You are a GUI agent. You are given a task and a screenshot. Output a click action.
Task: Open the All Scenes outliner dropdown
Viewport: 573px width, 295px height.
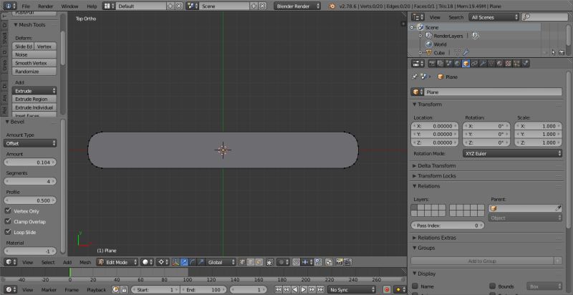(494, 17)
